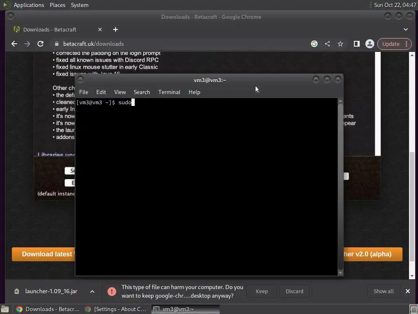Switch to Settings - About Chrome taskbar item
Image resolution: width=418 pixels, height=314 pixels.
pyautogui.click(x=116, y=309)
